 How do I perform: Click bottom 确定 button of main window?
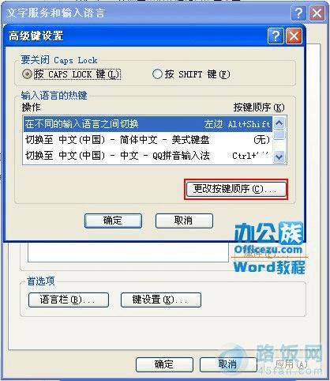164,364
